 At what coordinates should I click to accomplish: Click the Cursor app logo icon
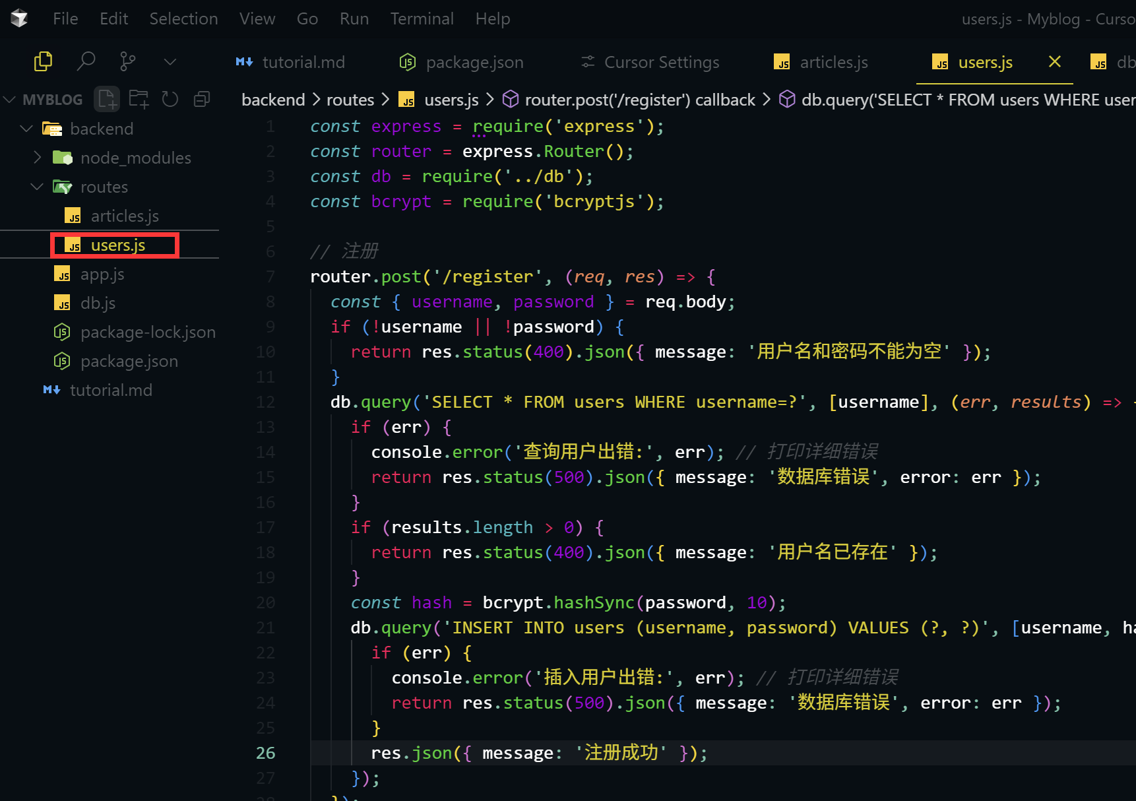(19, 18)
